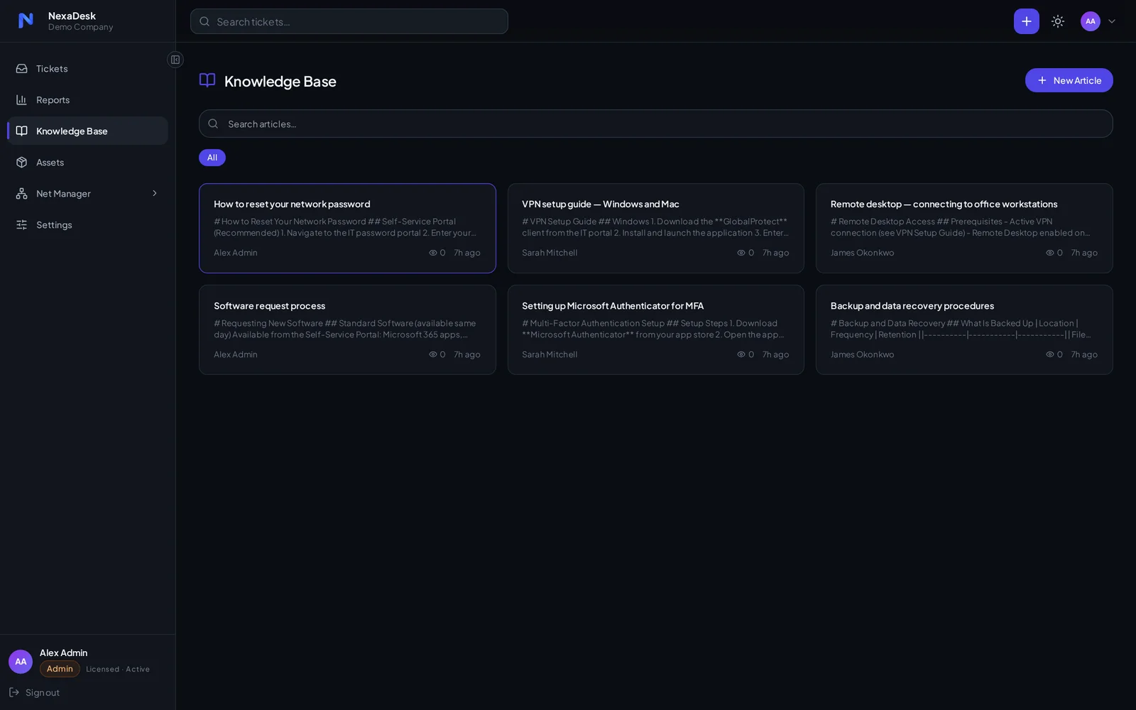Open Net Manager menu item

pos(87,194)
